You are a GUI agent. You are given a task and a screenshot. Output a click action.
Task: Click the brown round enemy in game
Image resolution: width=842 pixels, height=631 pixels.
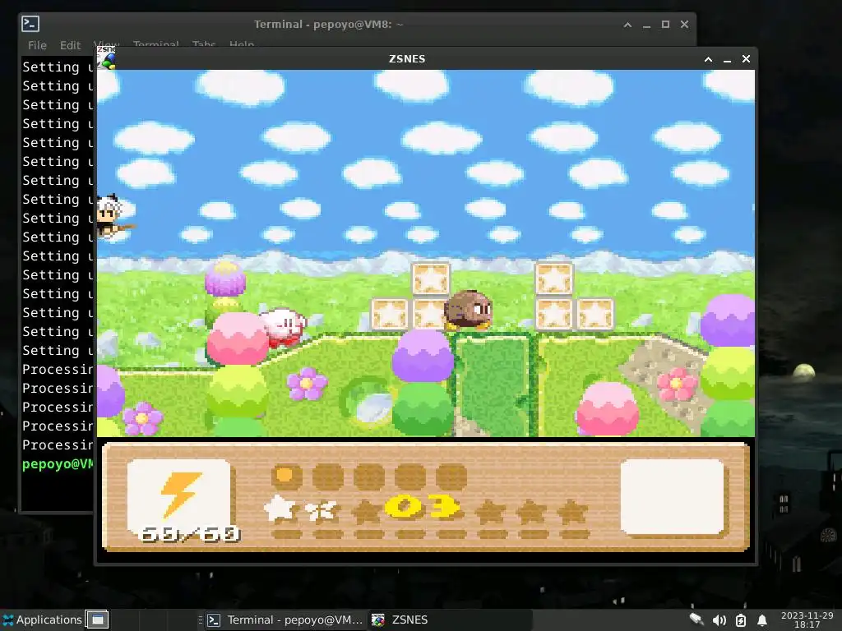point(468,310)
